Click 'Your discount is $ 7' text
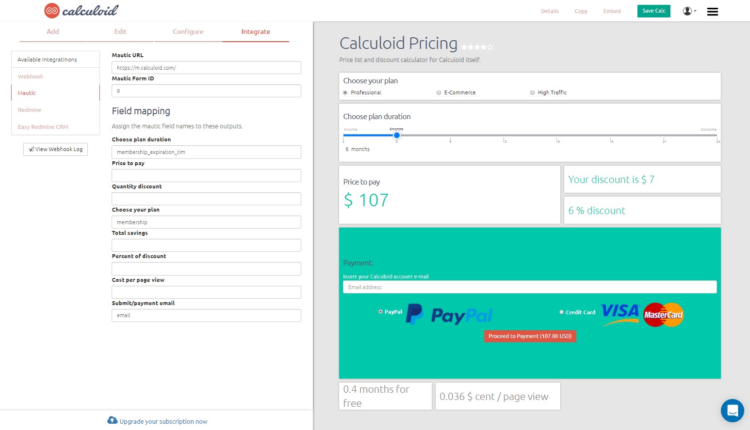Image resolution: width=750 pixels, height=430 pixels. pyautogui.click(x=611, y=180)
